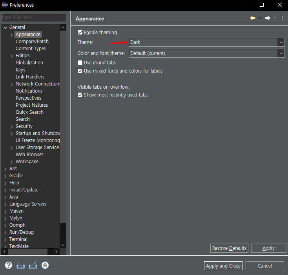Close the Preferences window
Viewport: 288px width, 275px height.
tap(279, 5)
